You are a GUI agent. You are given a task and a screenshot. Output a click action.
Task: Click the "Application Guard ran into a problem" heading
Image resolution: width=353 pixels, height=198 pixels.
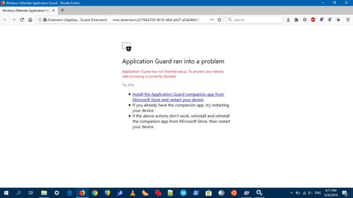(173, 61)
